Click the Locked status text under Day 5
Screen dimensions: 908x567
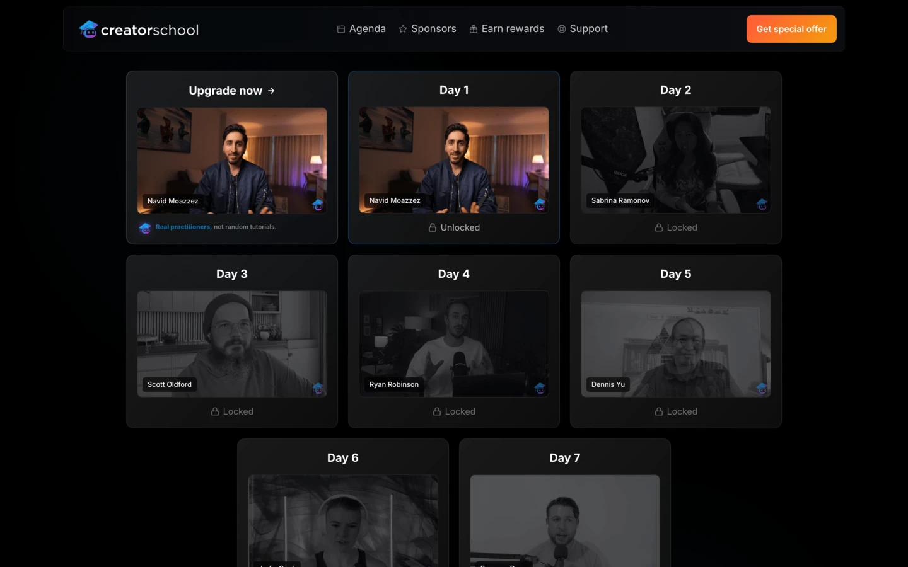point(682,411)
